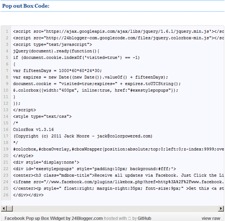Click the '</center><p style=' line
225x221 pixels.
(x=118, y=188)
